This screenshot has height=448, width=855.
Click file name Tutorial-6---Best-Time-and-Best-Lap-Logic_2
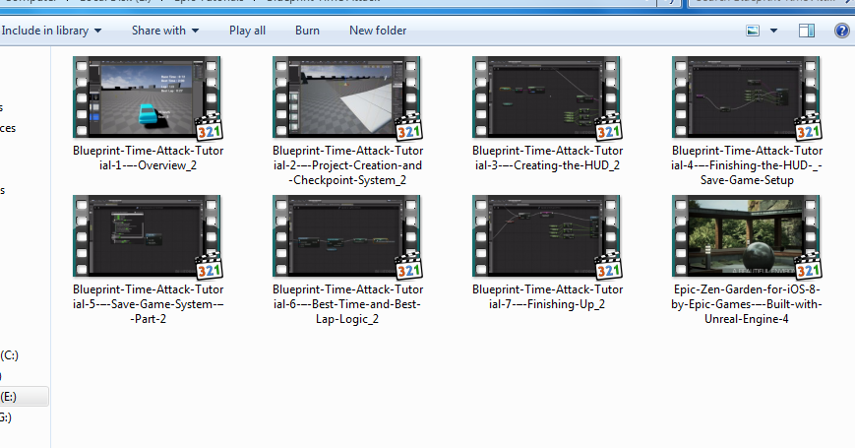[347, 304]
